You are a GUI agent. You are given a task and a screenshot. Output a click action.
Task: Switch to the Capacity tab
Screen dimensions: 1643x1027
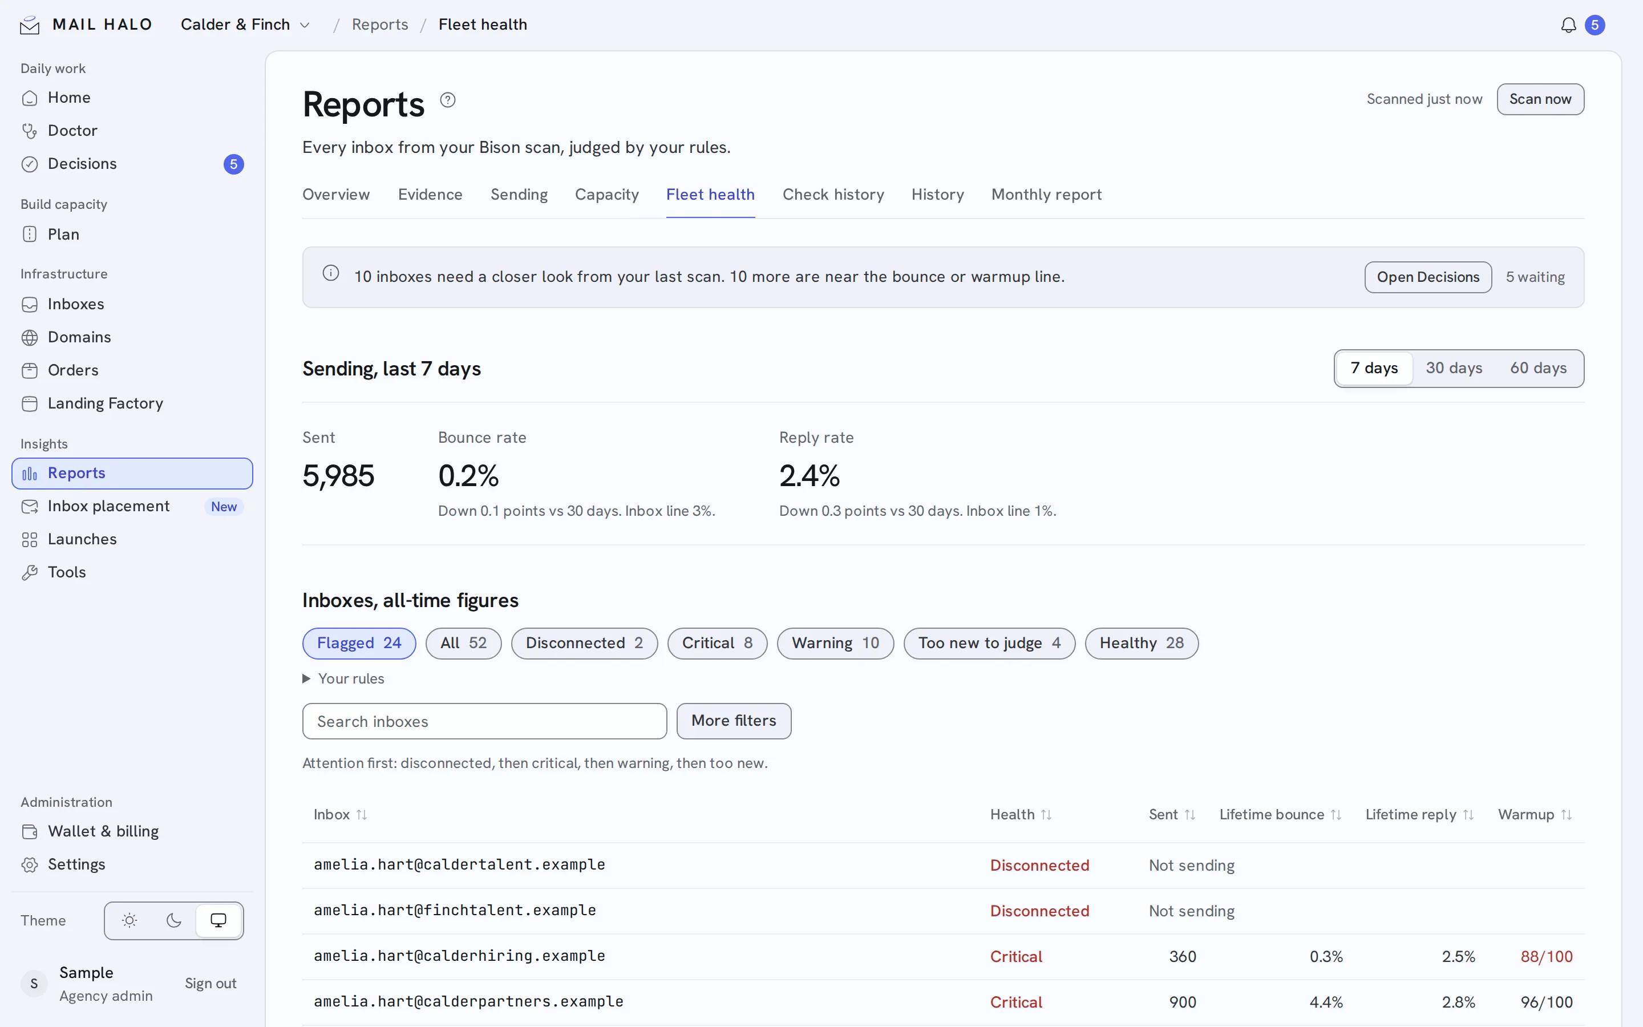point(607,195)
